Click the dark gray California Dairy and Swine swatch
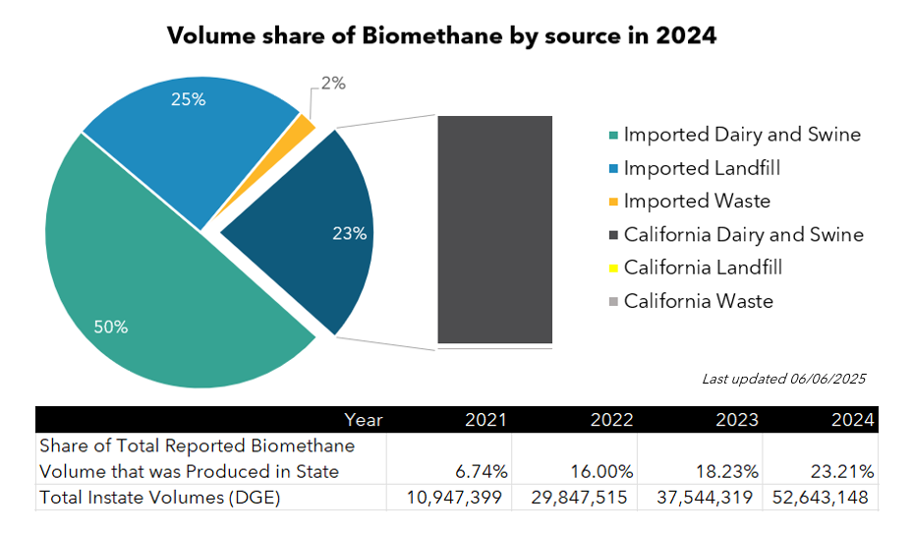 coord(613,236)
